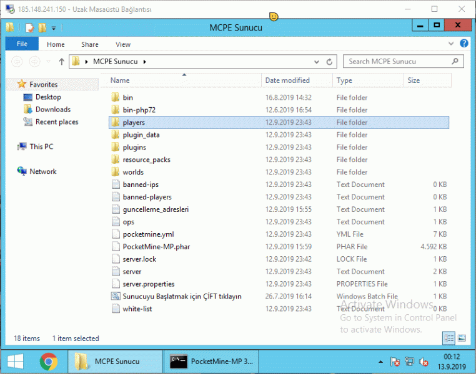Select the plugins folder icon

click(x=116, y=147)
